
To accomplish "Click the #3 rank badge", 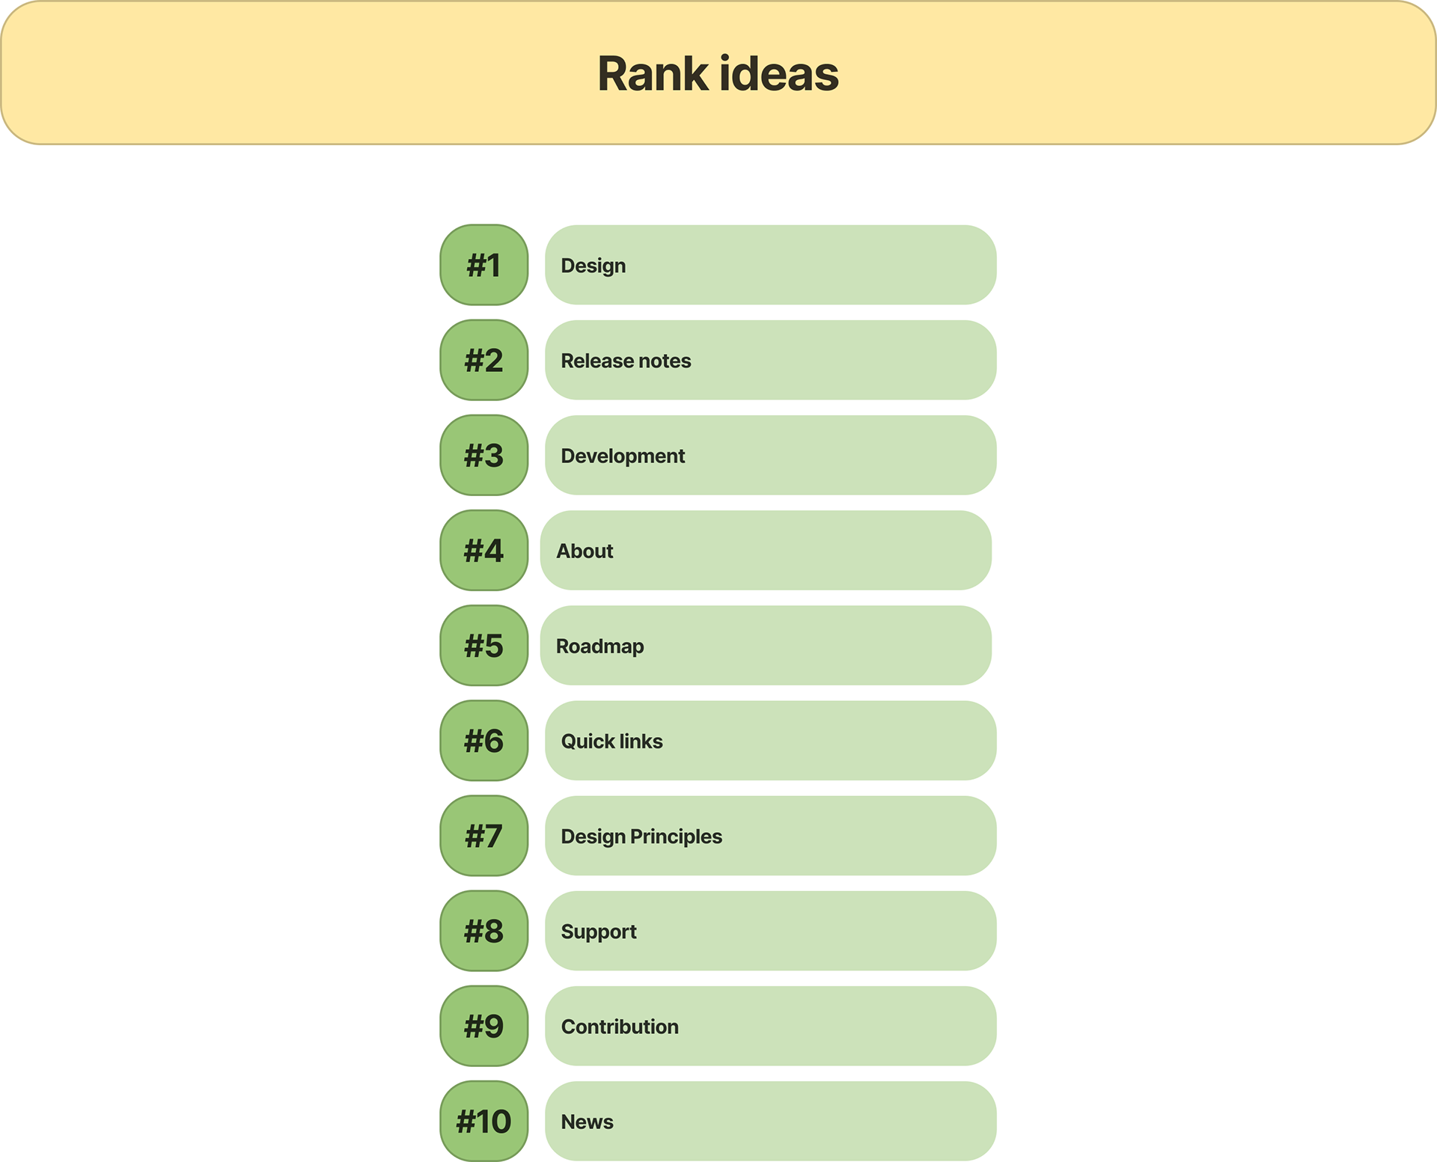I will point(484,455).
